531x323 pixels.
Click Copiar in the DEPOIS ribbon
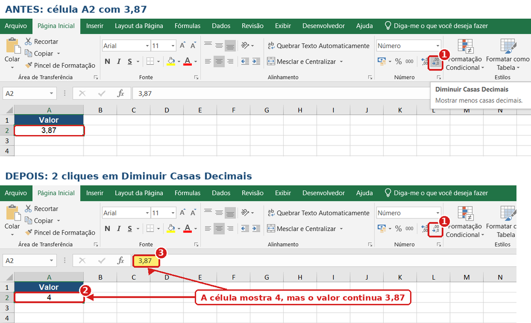[x=39, y=221]
